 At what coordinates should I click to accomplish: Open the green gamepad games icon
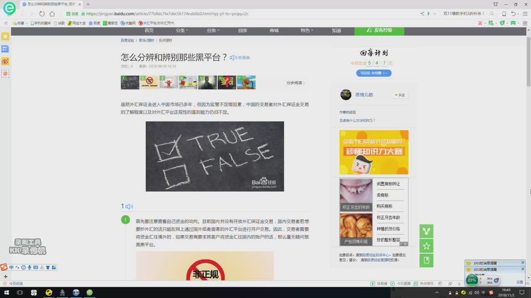[x=513, y=23]
